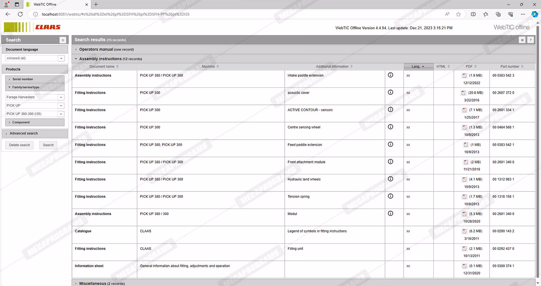541x286 pixels.
Task: Open the search results settings gear icon
Action: [x=522, y=40]
